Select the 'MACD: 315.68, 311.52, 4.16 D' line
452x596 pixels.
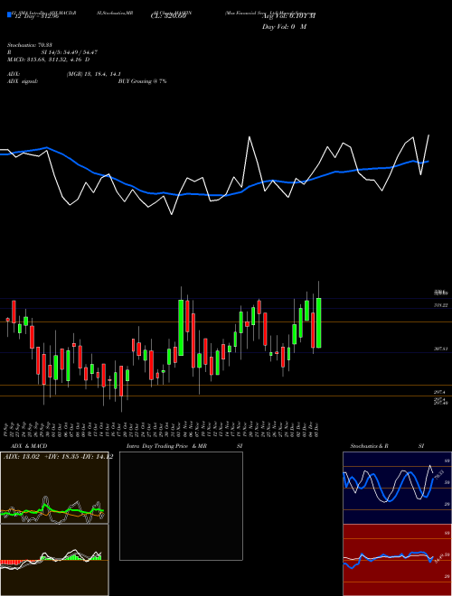click(x=48, y=60)
